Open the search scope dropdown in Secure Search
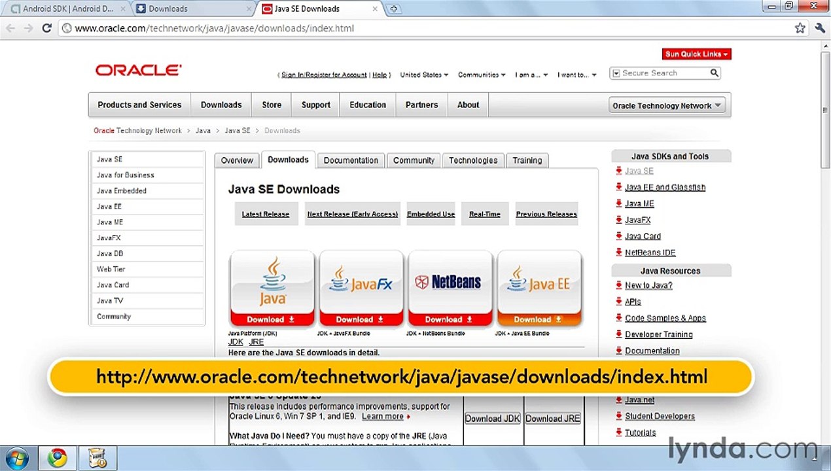 [x=616, y=73]
